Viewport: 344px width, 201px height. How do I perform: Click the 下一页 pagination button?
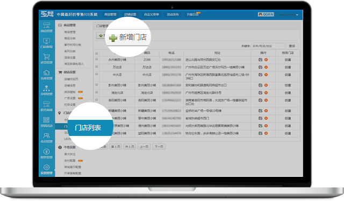coord(159,147)
